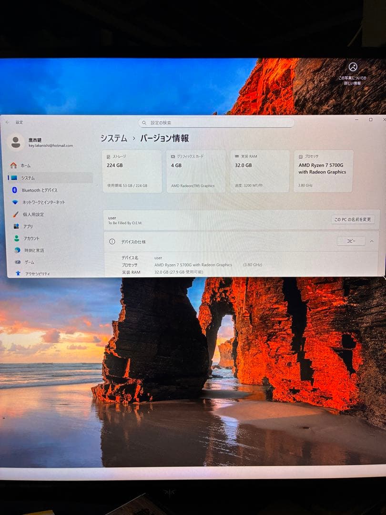Open Bluetooth とデバイス from the sidebar icon
The image size is (386, 515).
[x=15, y=190]
